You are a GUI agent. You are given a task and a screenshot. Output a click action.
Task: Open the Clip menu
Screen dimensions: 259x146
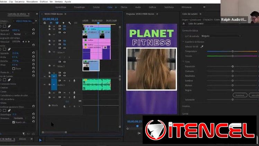[x=11, y=2]
